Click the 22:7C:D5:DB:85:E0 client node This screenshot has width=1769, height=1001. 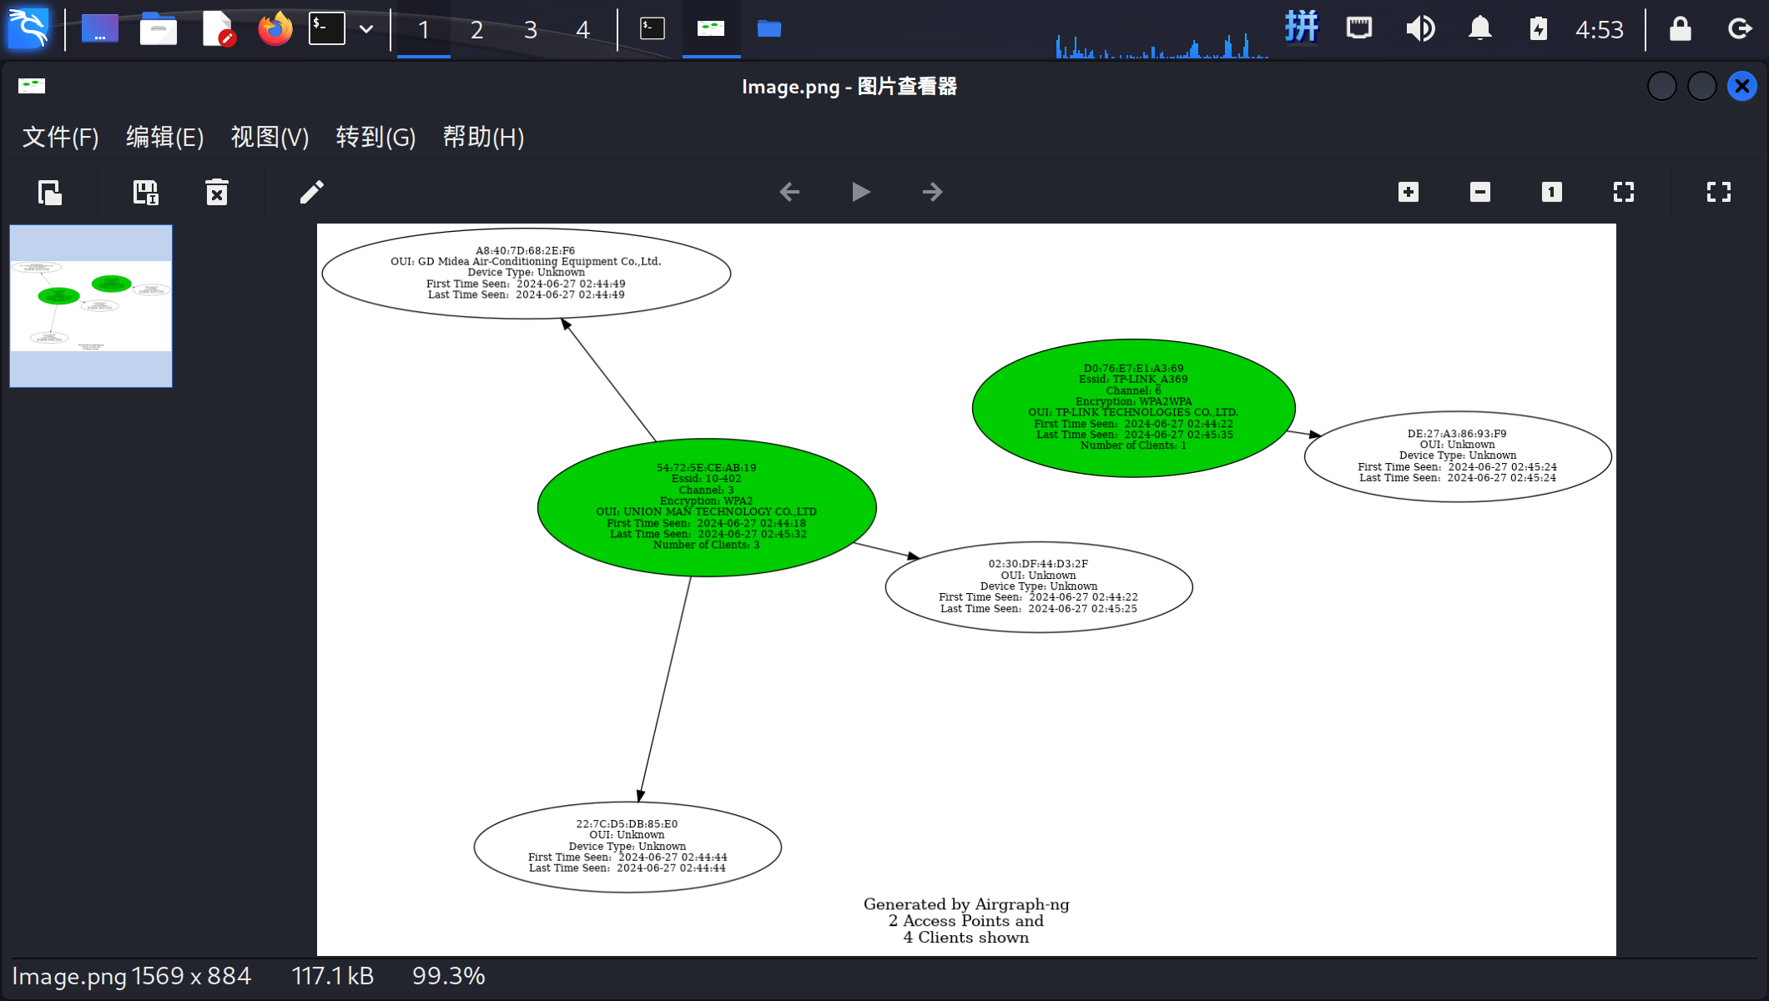pos(627,846)
